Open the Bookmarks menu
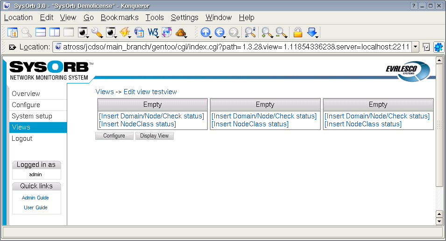Image resolution: width=446 pixels, height=241 pixels. pos(120,18)
